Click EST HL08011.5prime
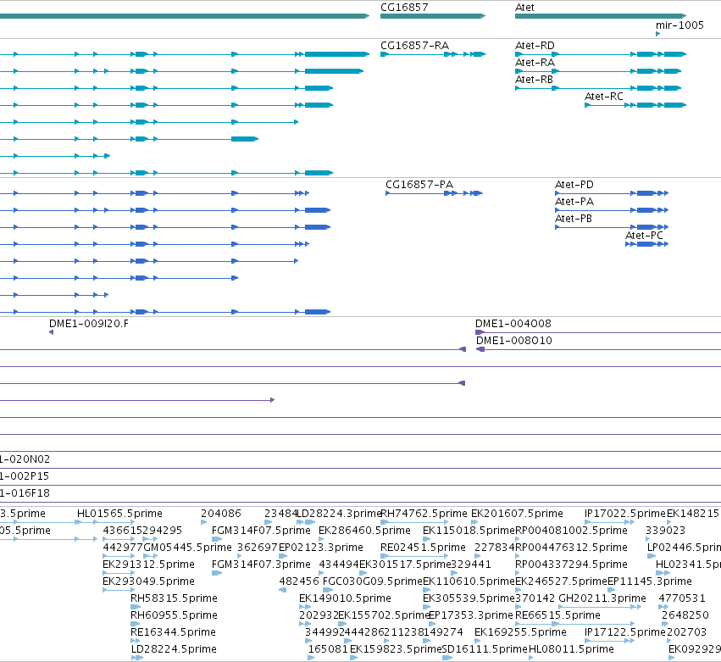 (x=572, y=649)
